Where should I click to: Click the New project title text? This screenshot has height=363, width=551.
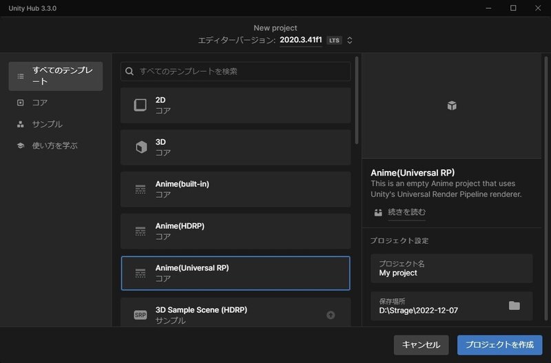[275, 28]
